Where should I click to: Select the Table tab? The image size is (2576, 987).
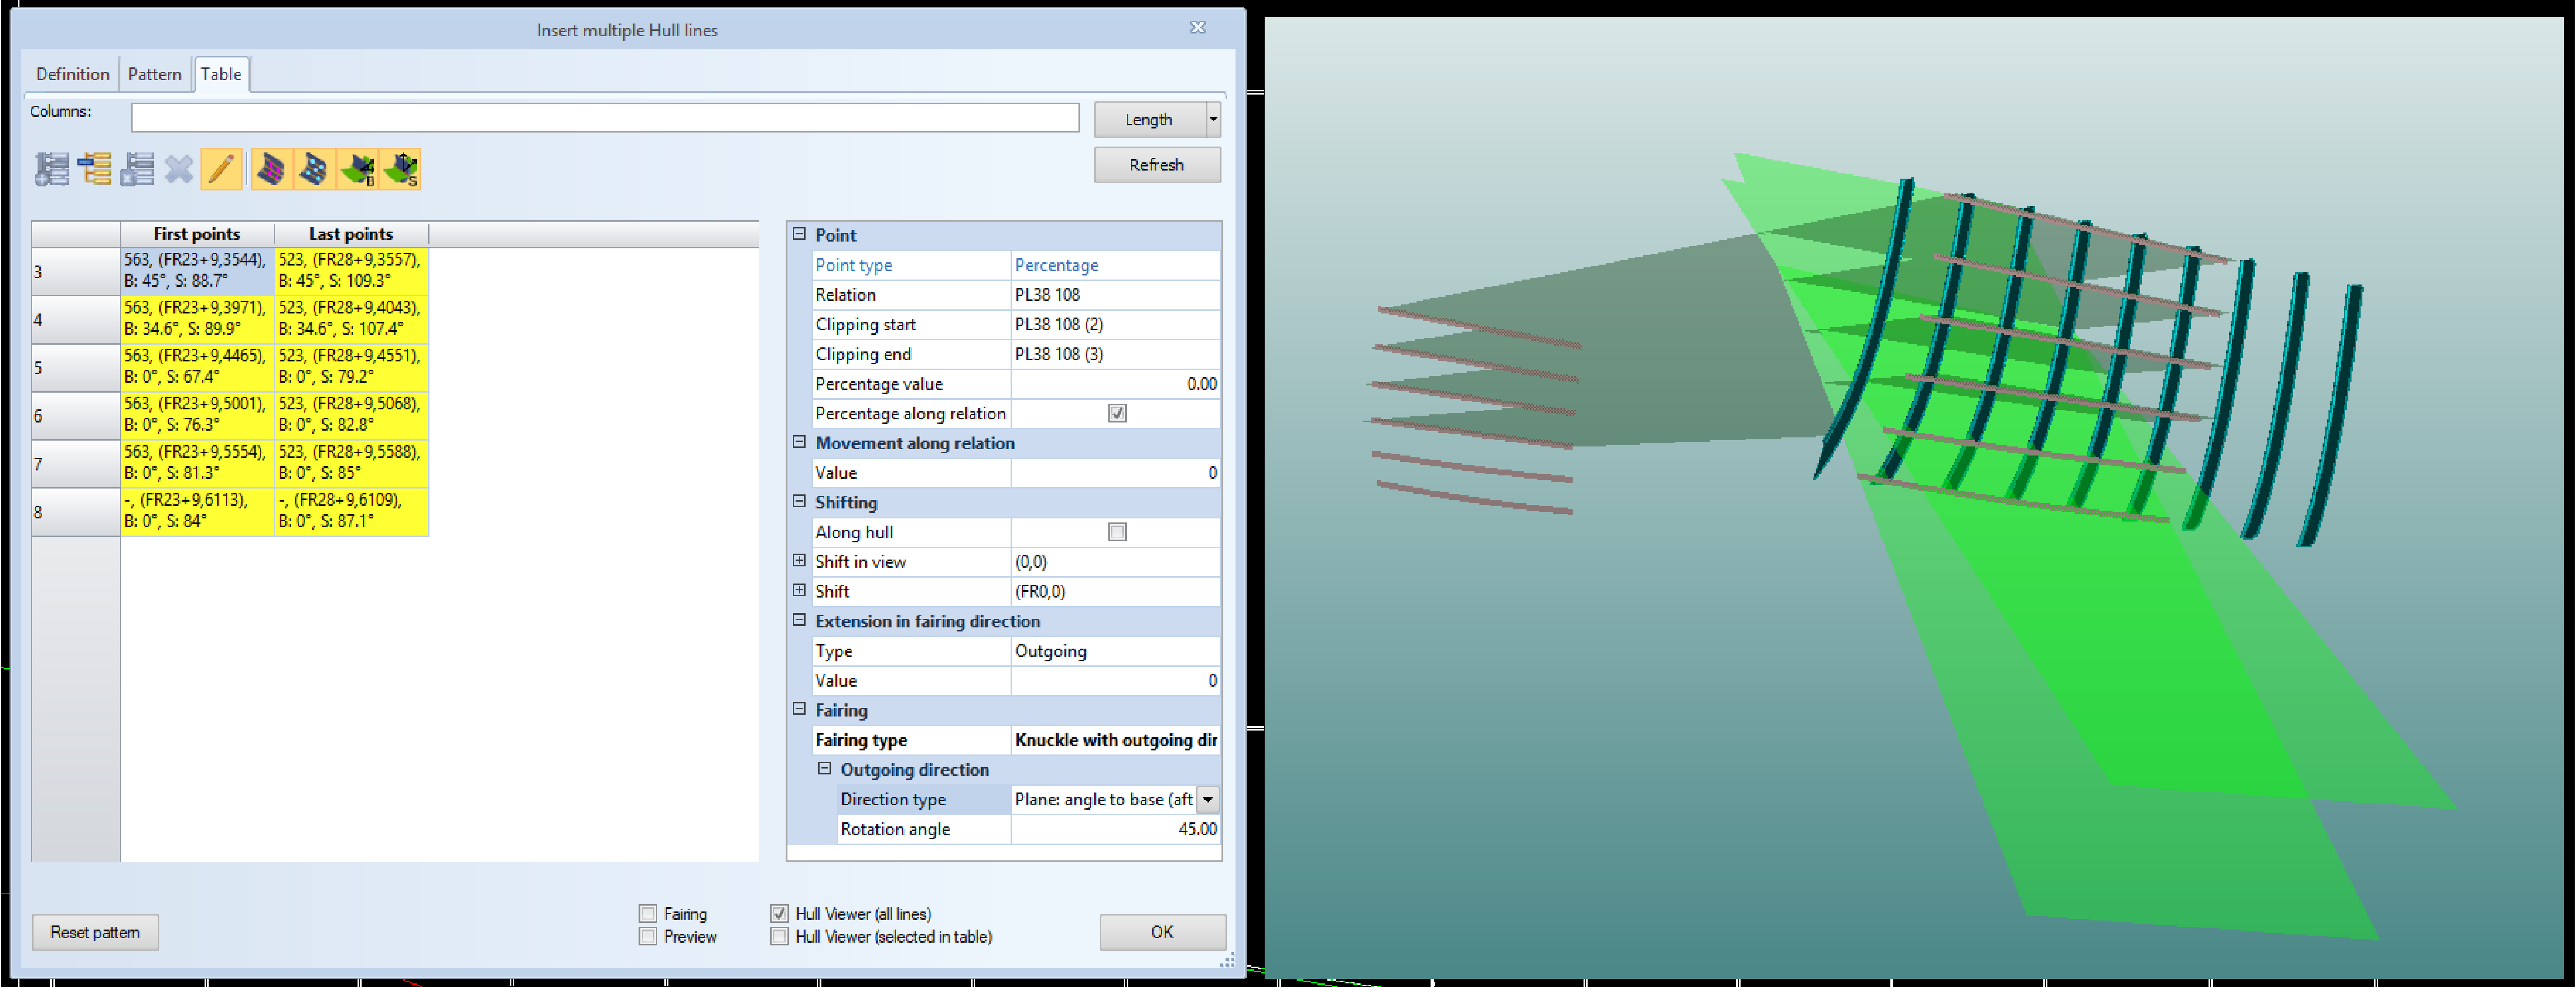coord(220,74)
